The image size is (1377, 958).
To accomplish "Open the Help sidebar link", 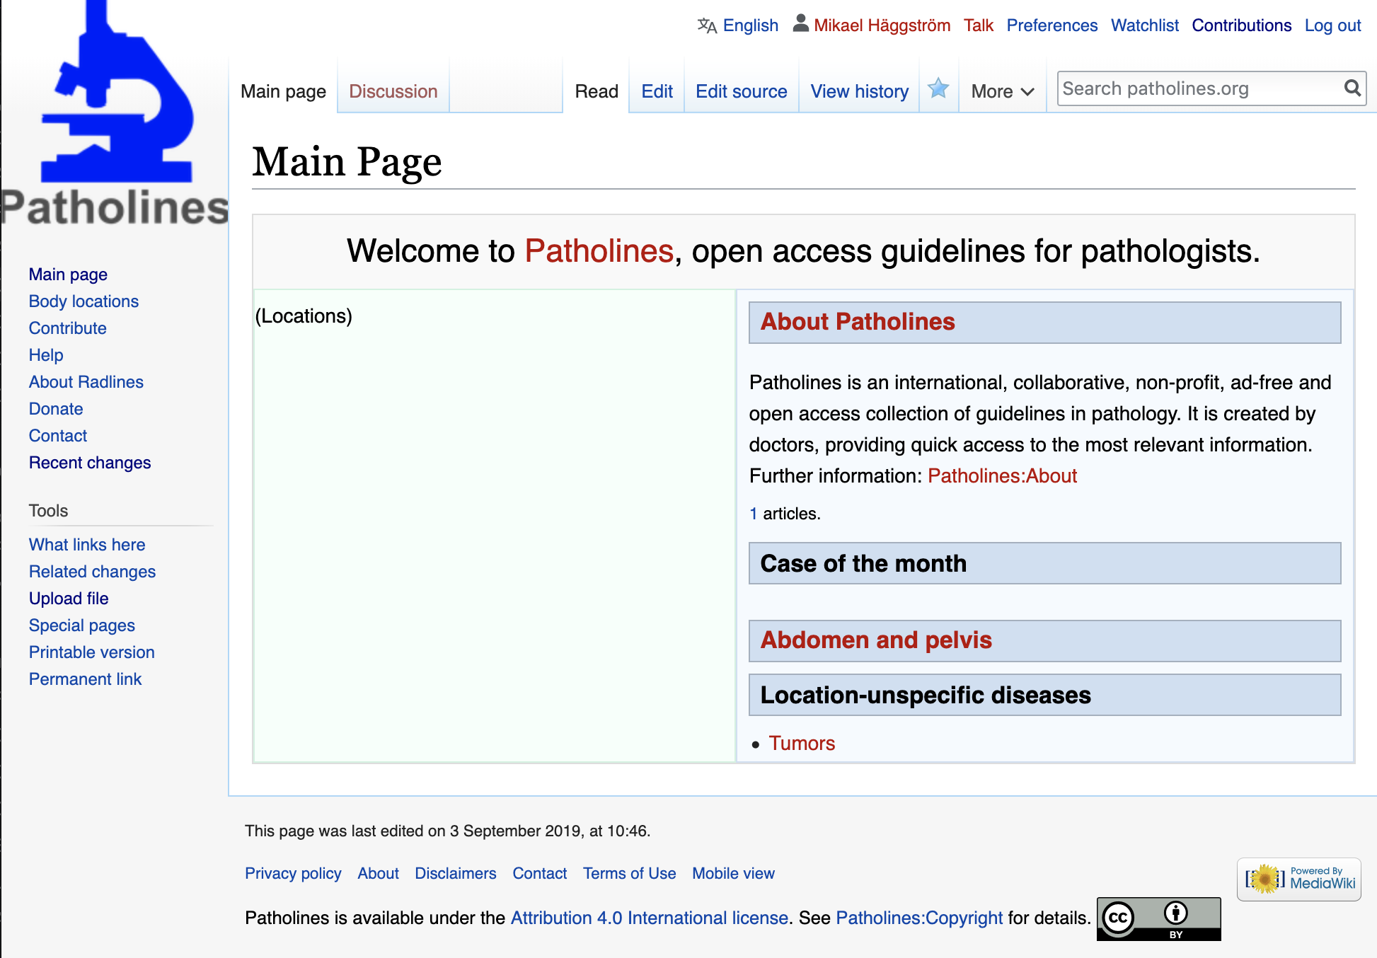I will pyautogui.click(x=46, y=355).
